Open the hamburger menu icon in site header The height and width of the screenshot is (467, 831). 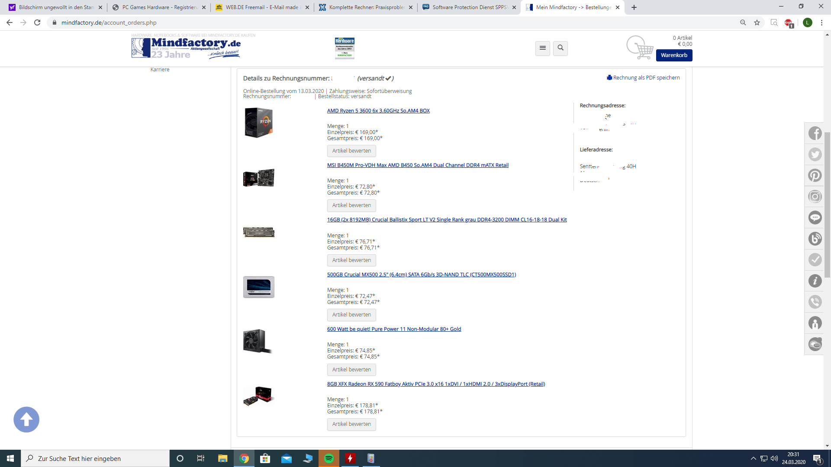tap(542, 48)
